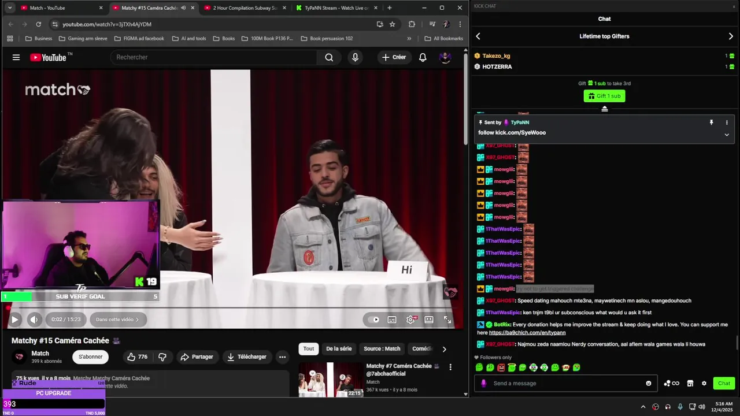The image size is (740, 416).
Task: Bookmark this page with star icon
Action: [393, 24]
